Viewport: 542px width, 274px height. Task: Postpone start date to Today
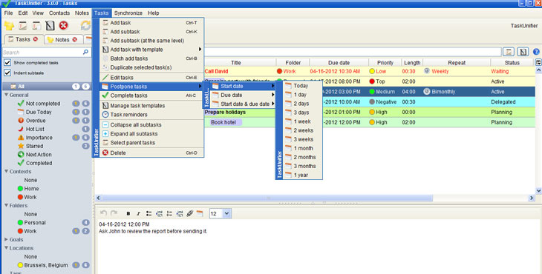302,85
